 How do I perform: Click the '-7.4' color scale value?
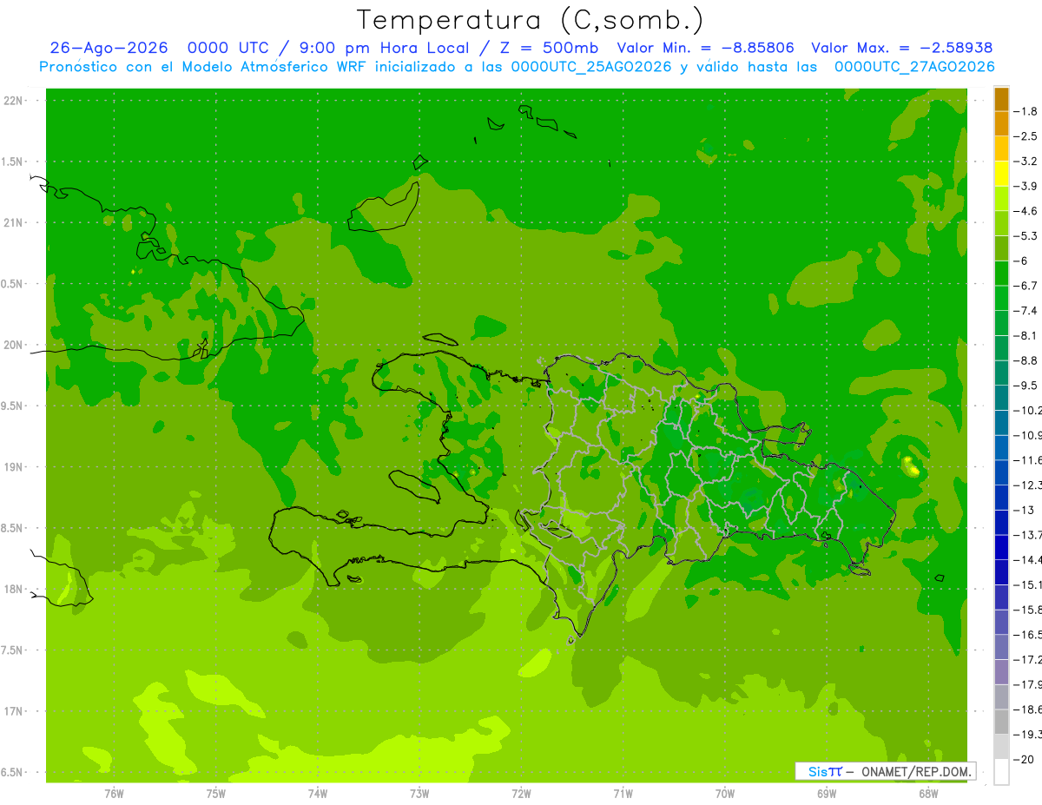click(1026, 311)
